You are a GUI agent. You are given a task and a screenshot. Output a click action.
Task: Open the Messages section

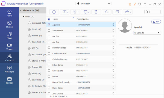9,69
